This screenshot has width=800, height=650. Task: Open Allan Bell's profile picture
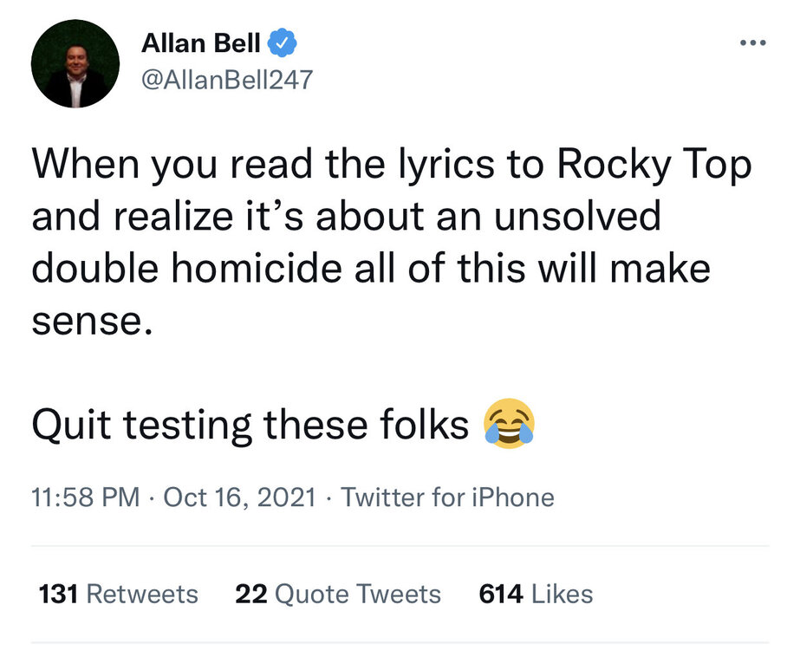pos(75,64)
